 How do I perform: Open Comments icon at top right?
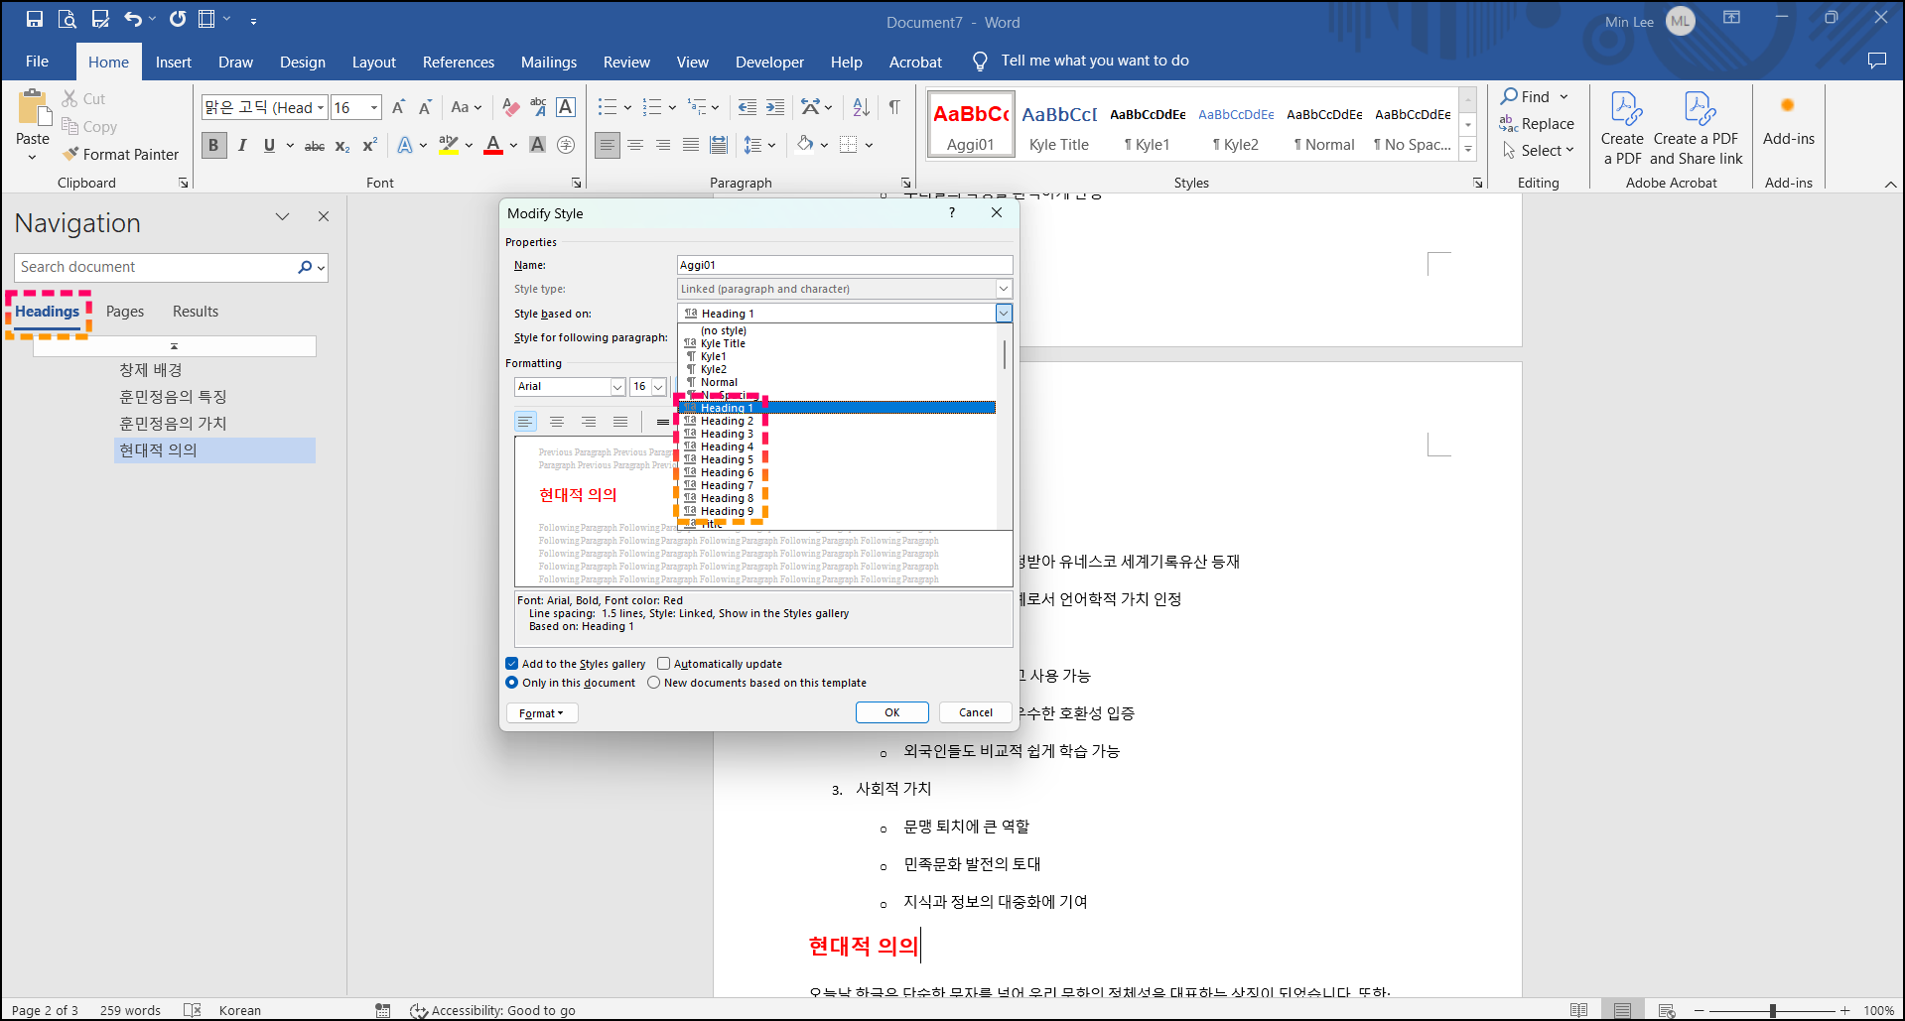click(1876, 61)
